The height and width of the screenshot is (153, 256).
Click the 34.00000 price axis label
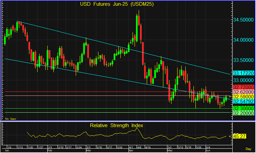[243, 40]
